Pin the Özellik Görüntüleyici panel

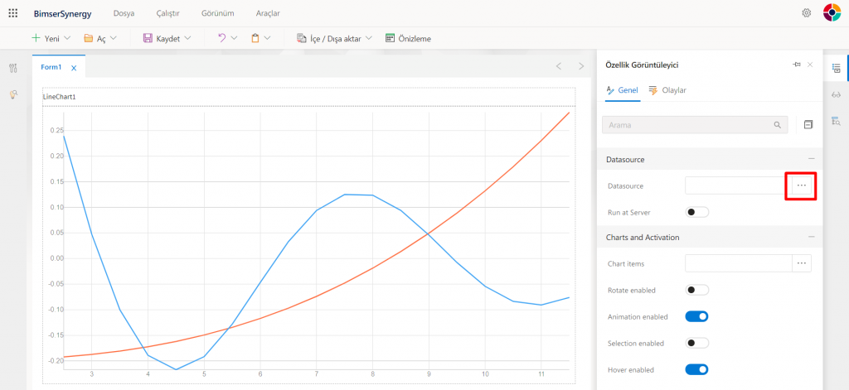tap(796, 65)
